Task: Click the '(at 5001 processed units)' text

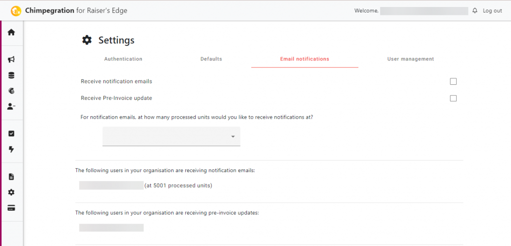Action: 178,186
